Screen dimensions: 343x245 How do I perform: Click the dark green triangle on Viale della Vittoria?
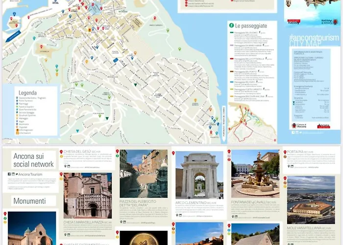135,85
